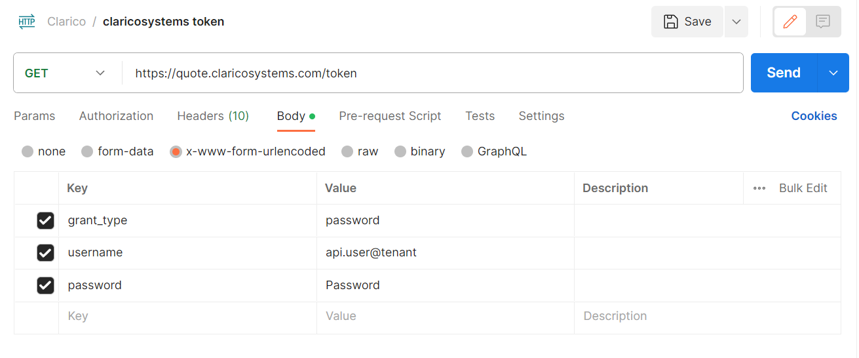The height and width of the screenshot is (358, 859).
Task: Send the request
Action: click(x=784, y=73)
